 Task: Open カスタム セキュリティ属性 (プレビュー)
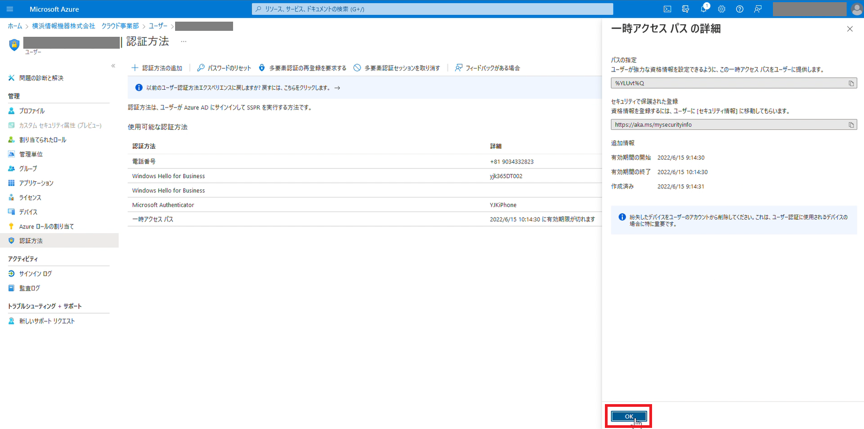tap(59, 126)
